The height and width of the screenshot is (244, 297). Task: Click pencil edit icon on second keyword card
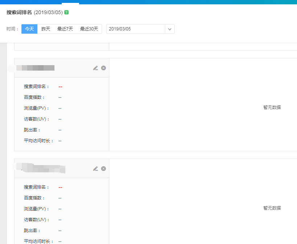95,169
